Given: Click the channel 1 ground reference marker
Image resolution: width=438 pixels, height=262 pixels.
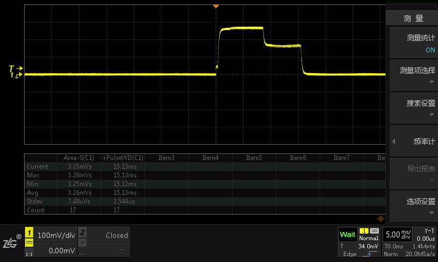Looking at the screenshot, I should click(15, 75).
